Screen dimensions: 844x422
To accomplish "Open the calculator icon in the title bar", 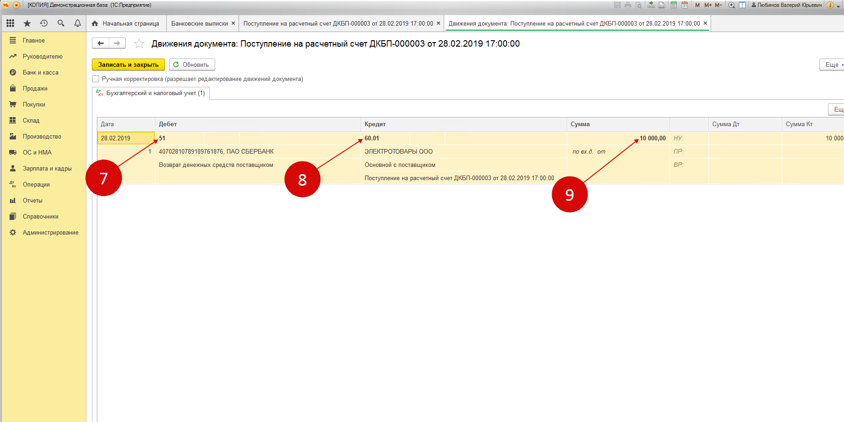I will (x=674, y=5).
